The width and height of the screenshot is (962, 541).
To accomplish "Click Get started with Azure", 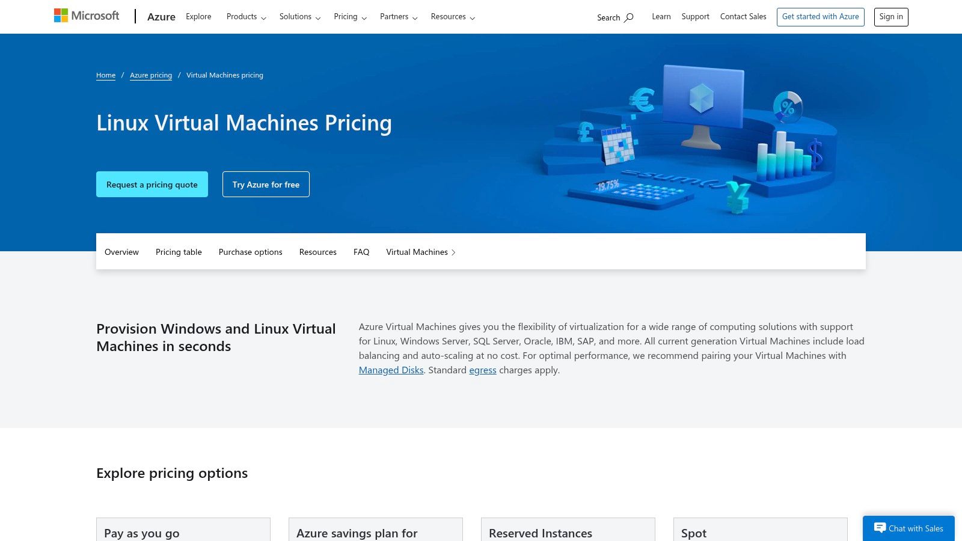I will click(x=820, y=16).
